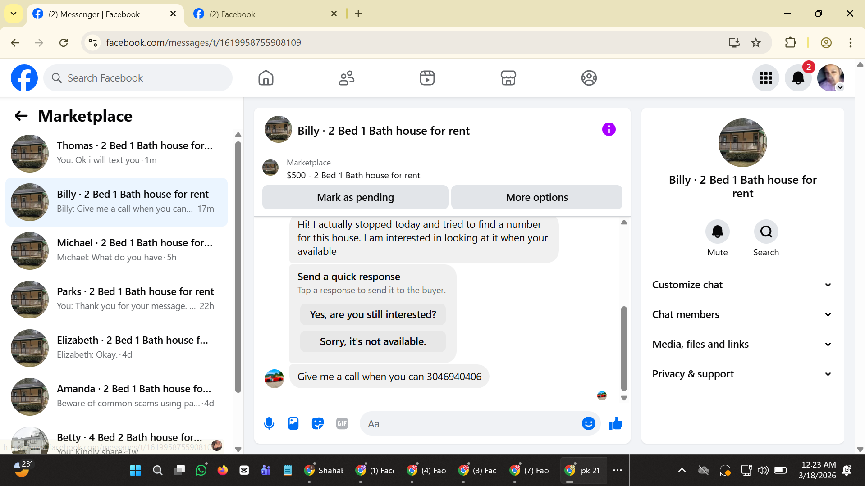Image resolution: width=865 pixels, height=486 pixels.
Task: Open the Friends icon in top navigation
Action: point(347,78)
